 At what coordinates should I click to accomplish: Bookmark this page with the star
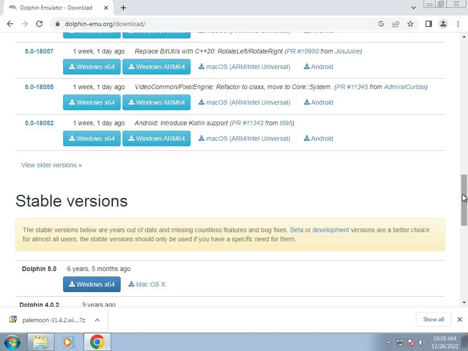coord(410,24)
